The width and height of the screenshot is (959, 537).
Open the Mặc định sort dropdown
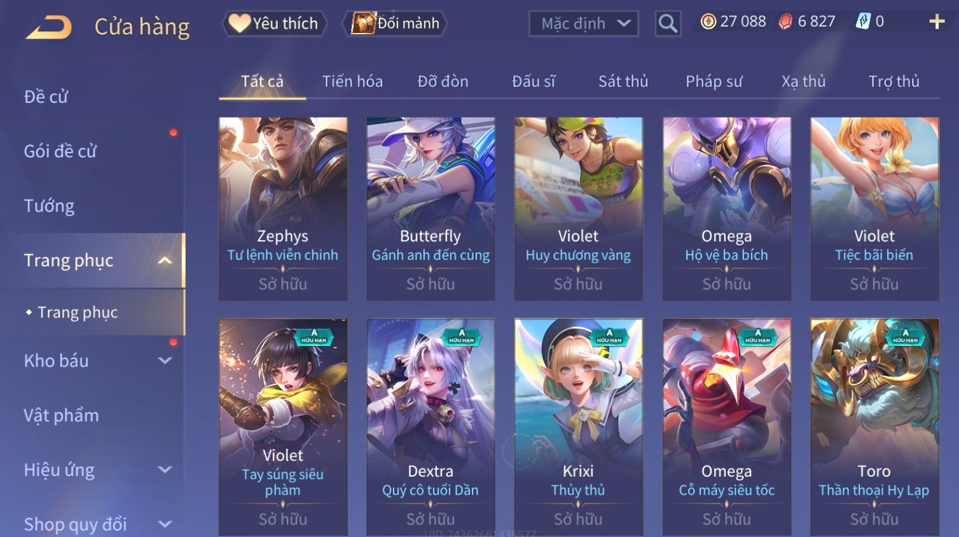[584, 24]
